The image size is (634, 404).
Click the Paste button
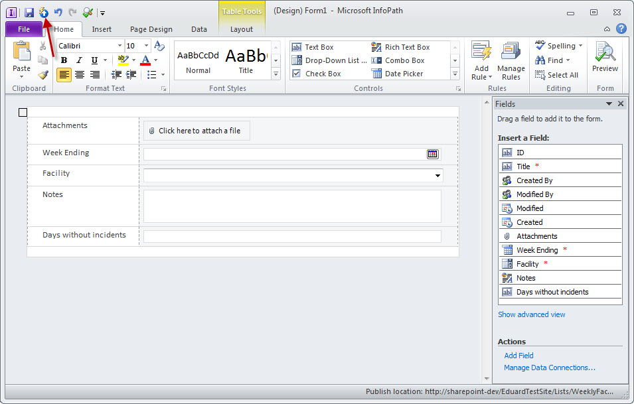(x=21, y=60)
